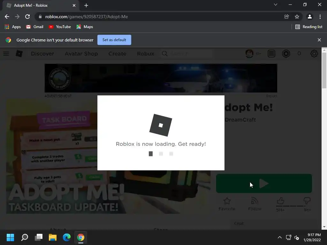Image resolution: width=327 pixels, height=245 pixels.
Task: Open the Avatar Shop menu item
Action: [x=81, y=54]
